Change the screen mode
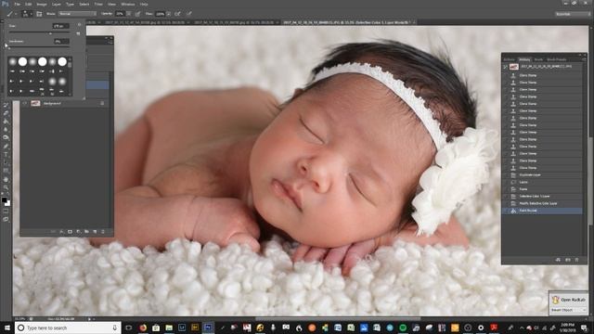594x334 pixels. click(6, 219)
